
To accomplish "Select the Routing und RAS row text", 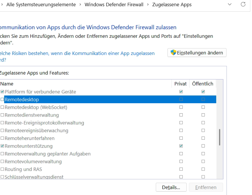I will pos(23,169).
